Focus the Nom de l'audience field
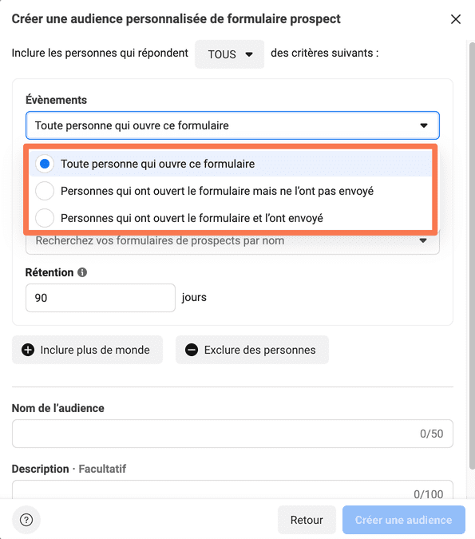The height and width of the screenshot is (539, 475). tap(232, 434)
